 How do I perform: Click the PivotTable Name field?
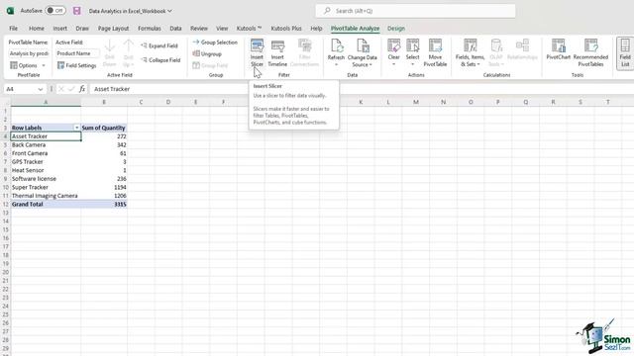click(x=29, y=53)
